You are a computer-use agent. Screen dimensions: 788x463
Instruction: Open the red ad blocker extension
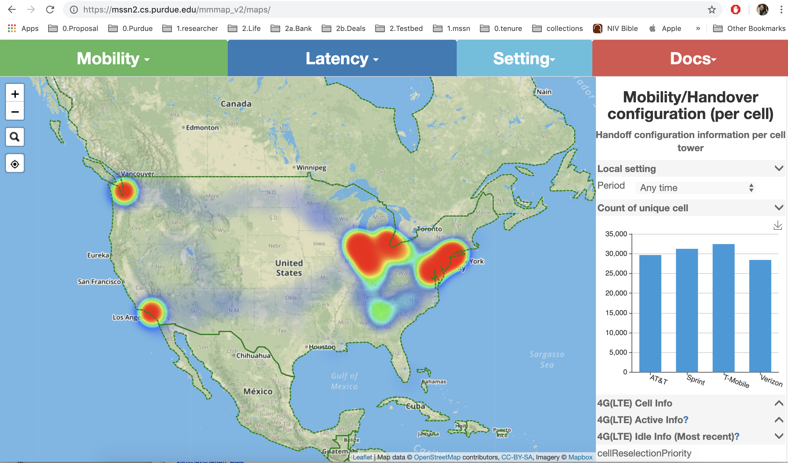coord(735,10)
